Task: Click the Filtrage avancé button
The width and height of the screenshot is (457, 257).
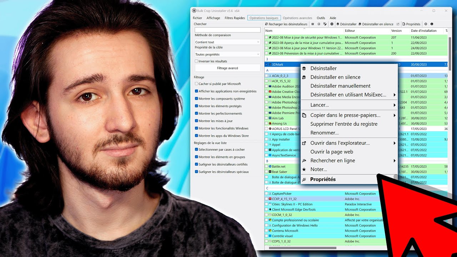Action: 227,68
